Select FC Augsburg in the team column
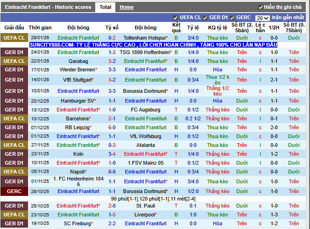310x229 pixels. click(x=146, y=110)
